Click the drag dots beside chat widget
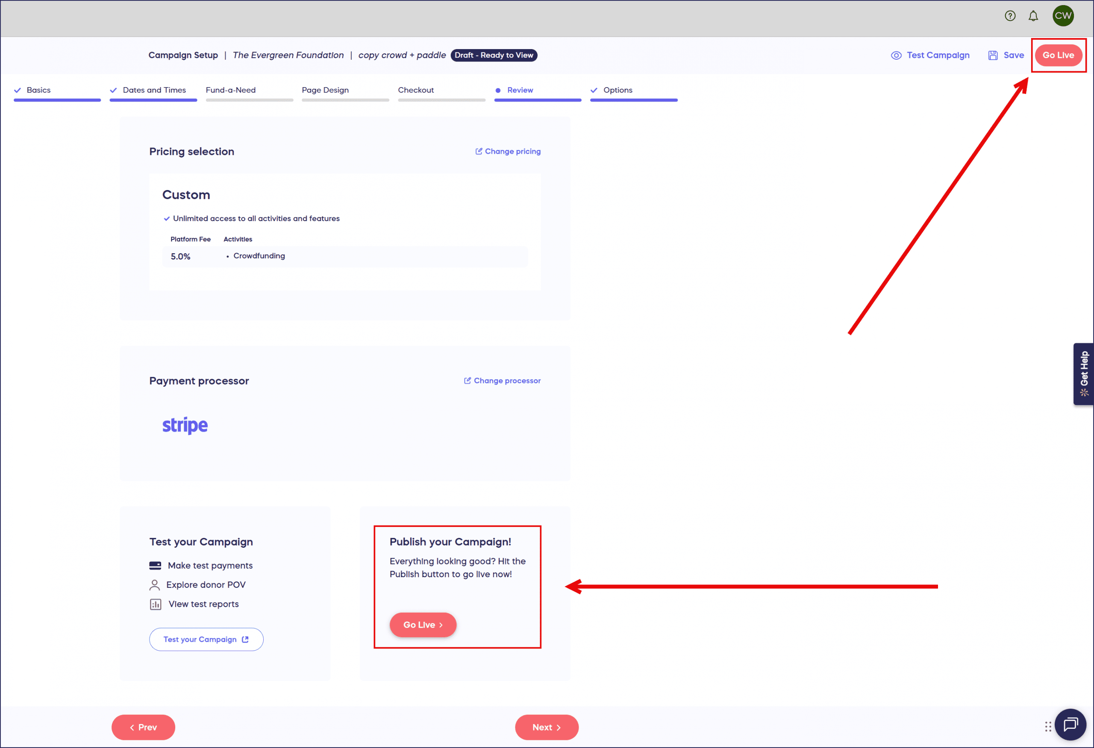This screenshot has width=1094, height=748. [x=1048, y=727]
